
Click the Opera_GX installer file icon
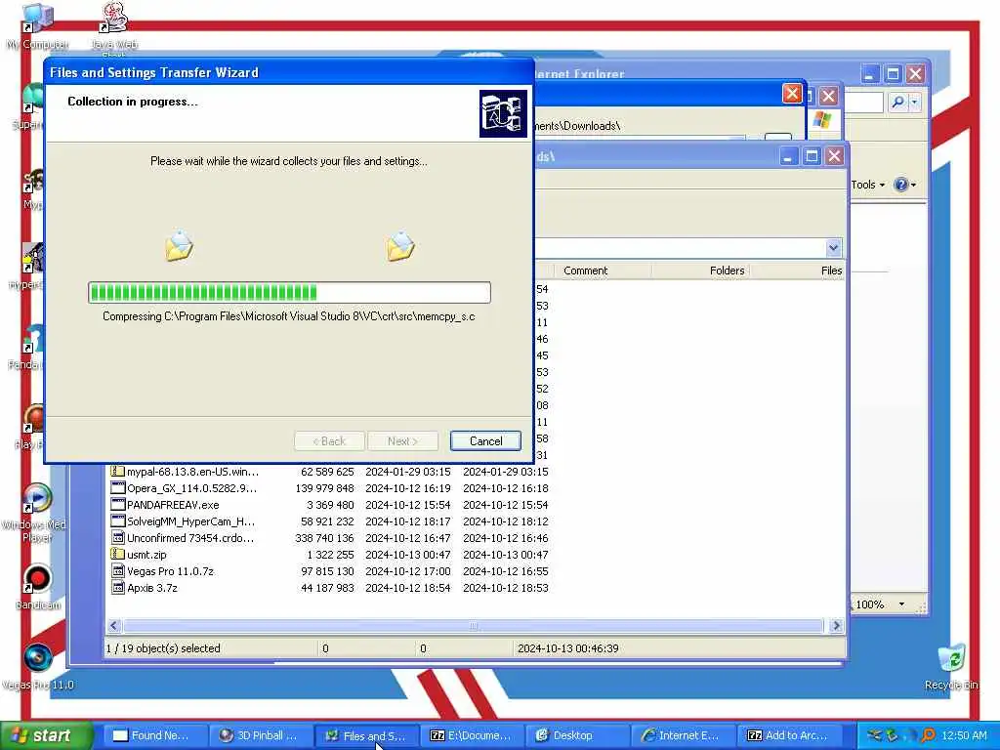(x=117, y=488)
